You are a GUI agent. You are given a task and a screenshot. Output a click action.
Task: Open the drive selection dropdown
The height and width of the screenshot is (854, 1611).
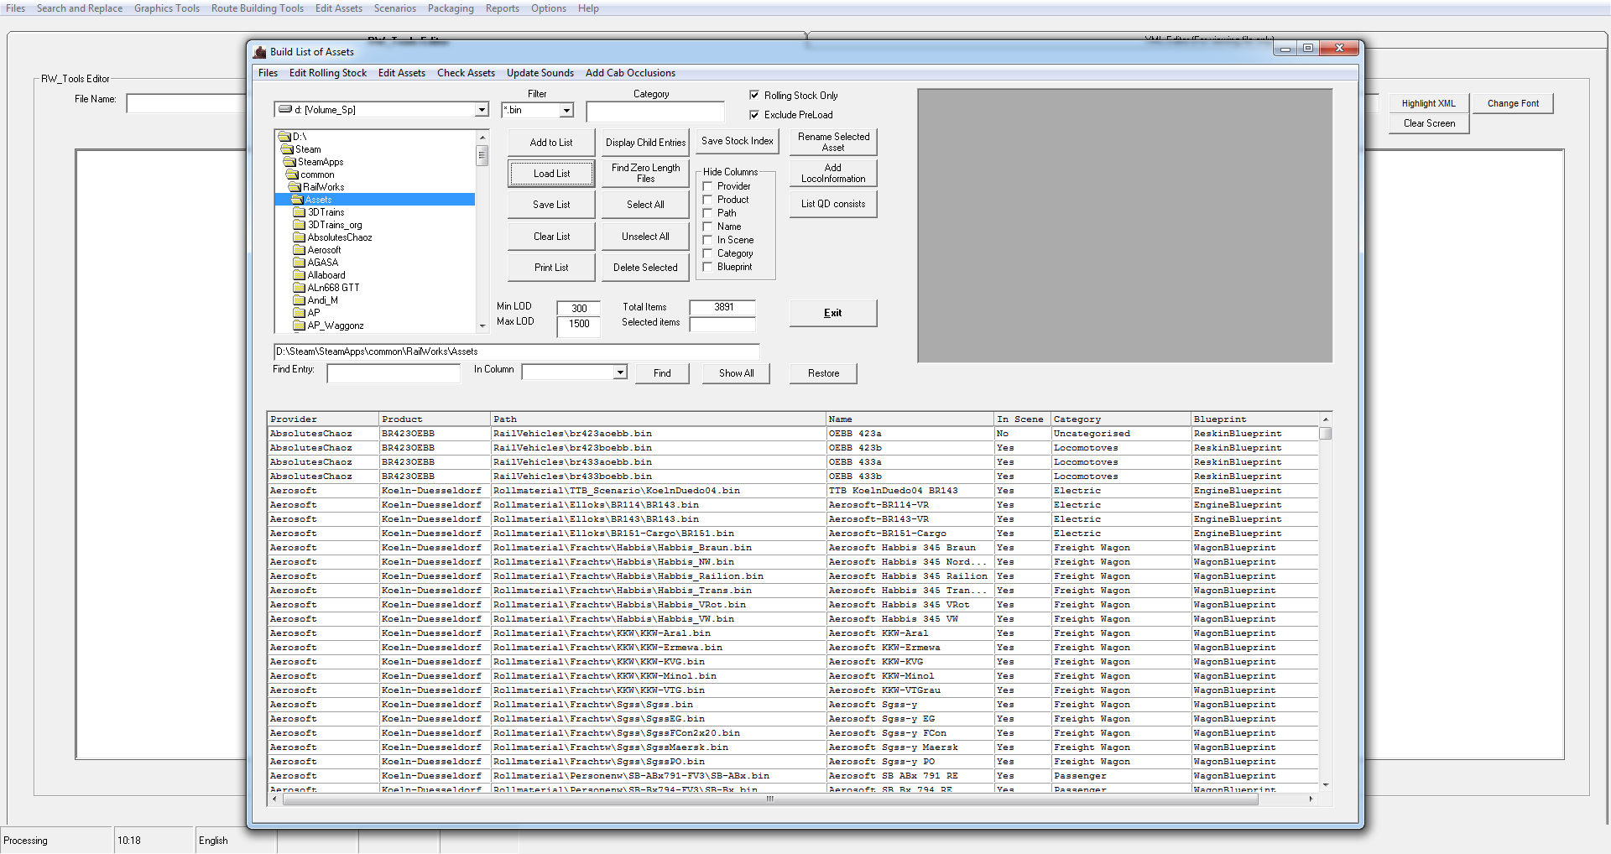click(482, 110)
